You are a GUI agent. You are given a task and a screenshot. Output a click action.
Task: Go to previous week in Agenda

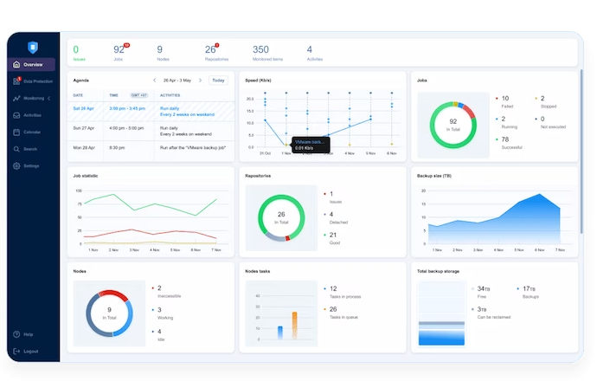(x=154, y=81)
